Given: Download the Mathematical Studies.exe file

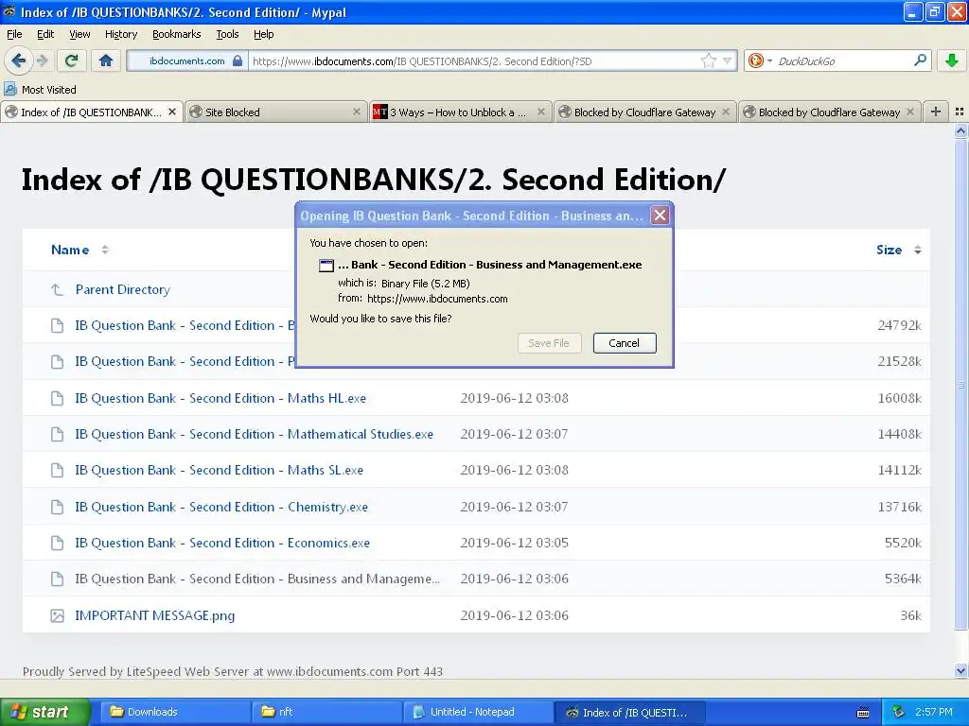Looking at the screenshot, I should click(x=254, y=434).
